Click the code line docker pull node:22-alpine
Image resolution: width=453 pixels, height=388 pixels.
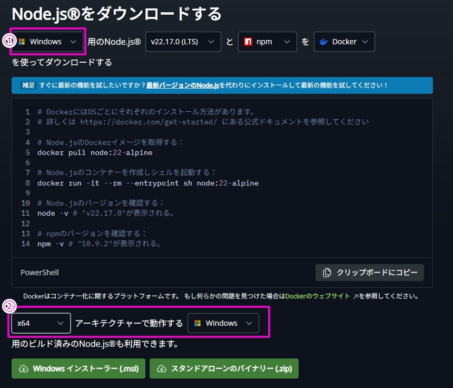point(95,152)
